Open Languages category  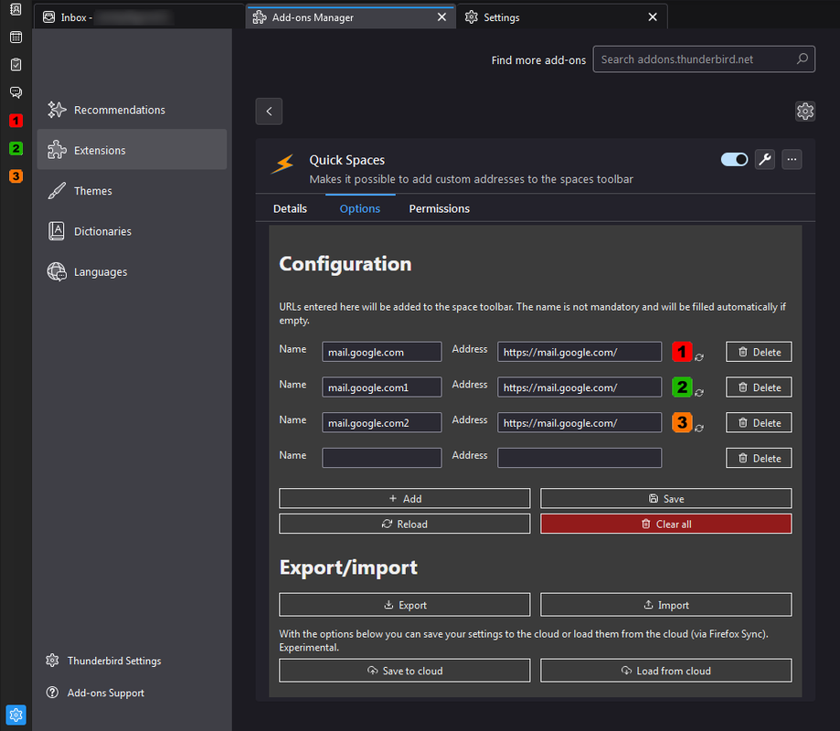(x=132, y=272)
